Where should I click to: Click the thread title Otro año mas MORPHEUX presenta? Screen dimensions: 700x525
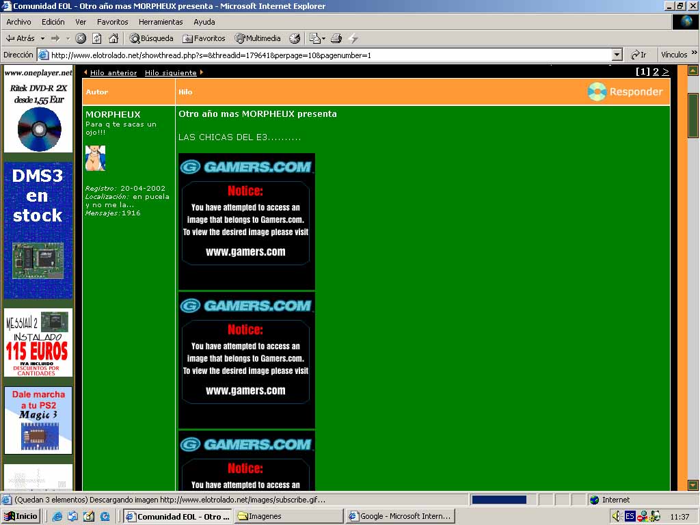(x=258, y=114)
